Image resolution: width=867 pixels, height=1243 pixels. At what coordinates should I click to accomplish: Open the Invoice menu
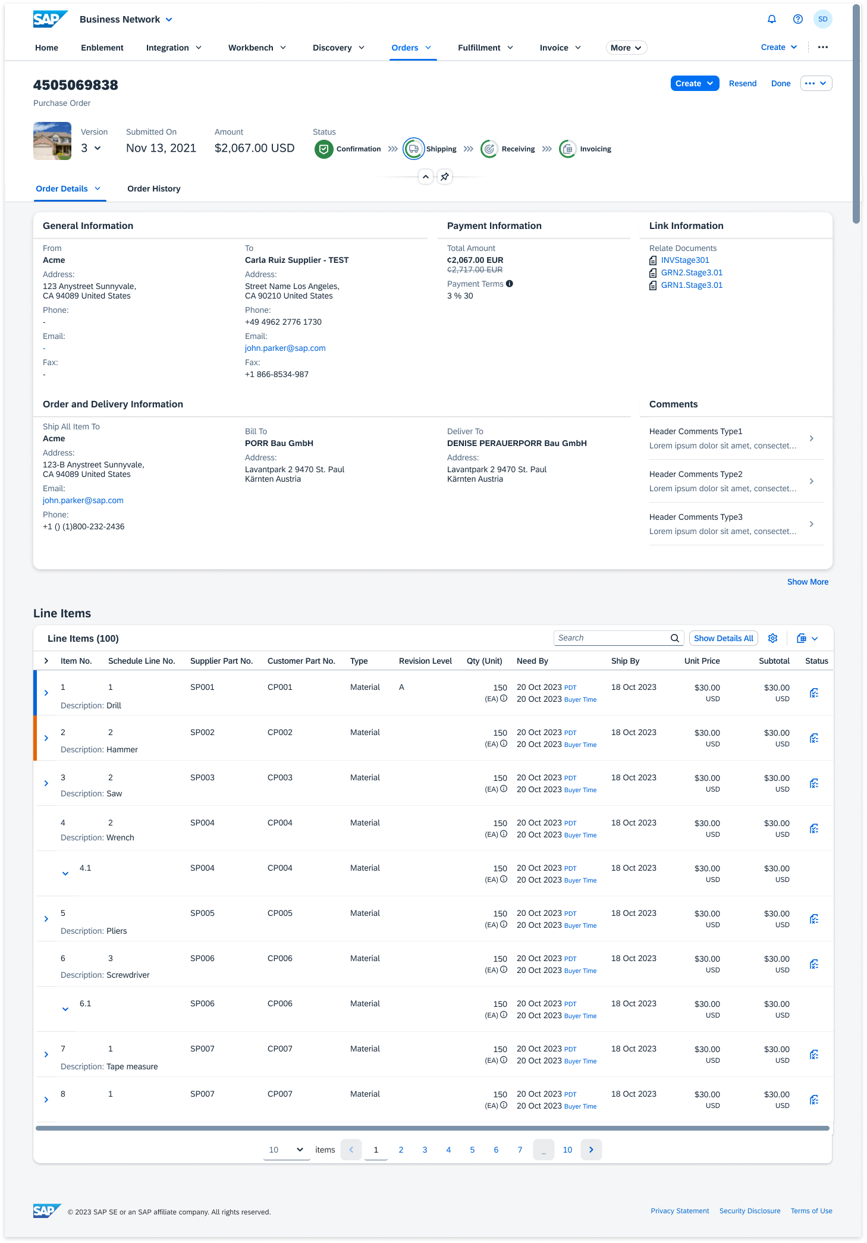click(560, 48)
